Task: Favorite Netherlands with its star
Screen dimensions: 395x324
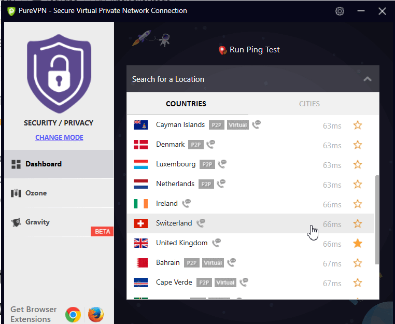Action: [x=358, y=184]
